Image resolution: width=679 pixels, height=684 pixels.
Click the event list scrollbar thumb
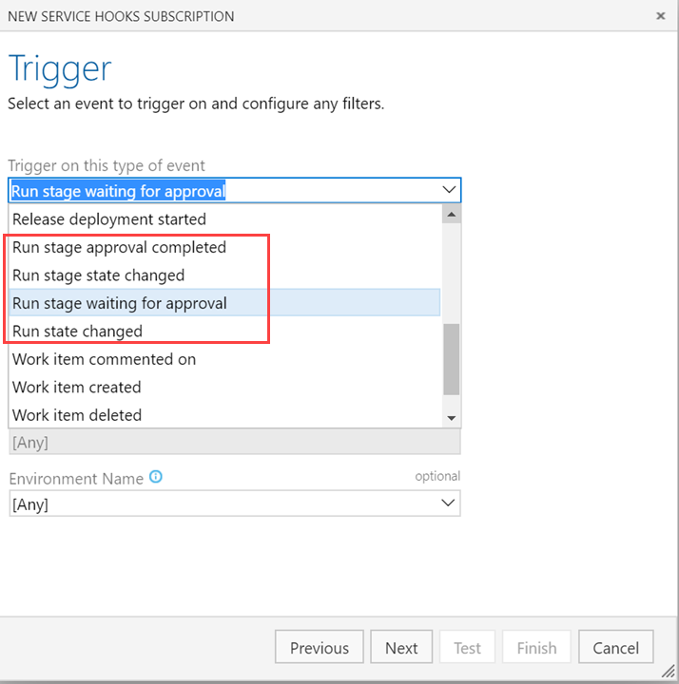tap(452, 359)
